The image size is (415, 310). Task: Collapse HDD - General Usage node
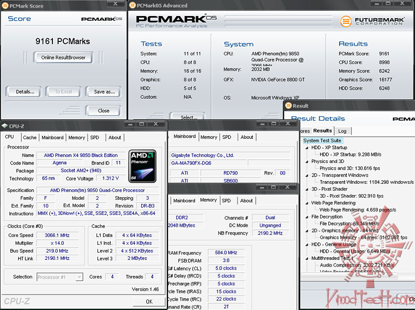307,244
